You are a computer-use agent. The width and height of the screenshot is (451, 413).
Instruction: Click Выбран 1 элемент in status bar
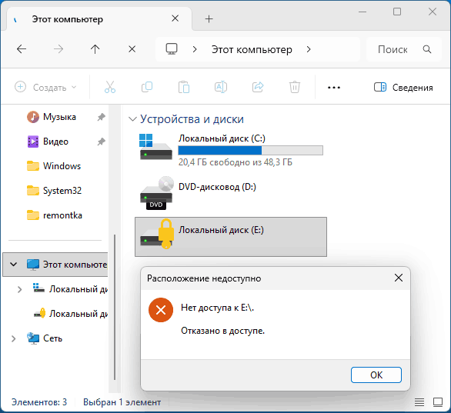(122, 402)
